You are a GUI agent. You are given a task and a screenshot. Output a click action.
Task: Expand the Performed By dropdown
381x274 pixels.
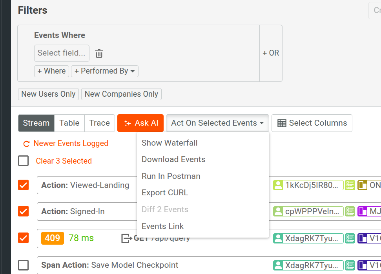pyautogui.click(x=105, y=71)
